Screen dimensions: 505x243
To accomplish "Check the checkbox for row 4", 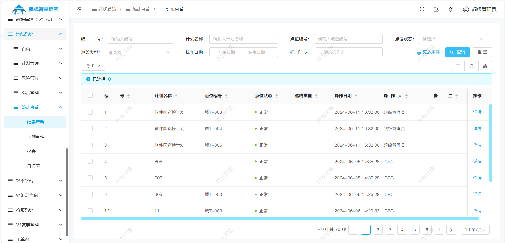I will (90, 161).
